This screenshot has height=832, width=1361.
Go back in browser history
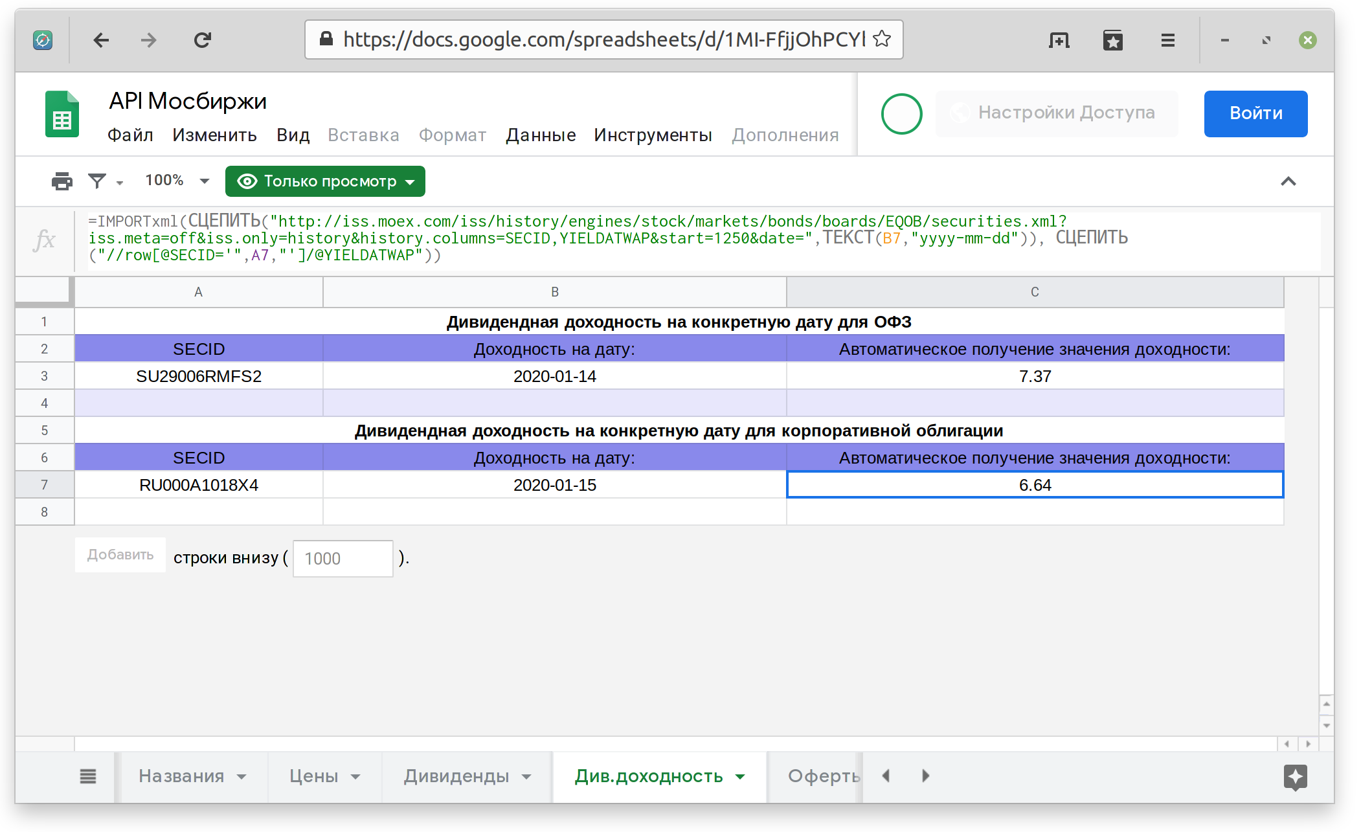(x=101, y=40)
